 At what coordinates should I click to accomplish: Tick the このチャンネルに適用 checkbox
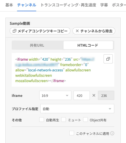[72, 133]
